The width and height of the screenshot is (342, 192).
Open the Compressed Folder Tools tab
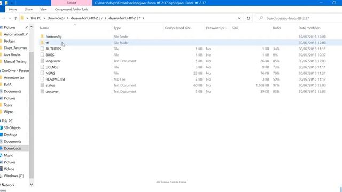(x=72, y=9)
